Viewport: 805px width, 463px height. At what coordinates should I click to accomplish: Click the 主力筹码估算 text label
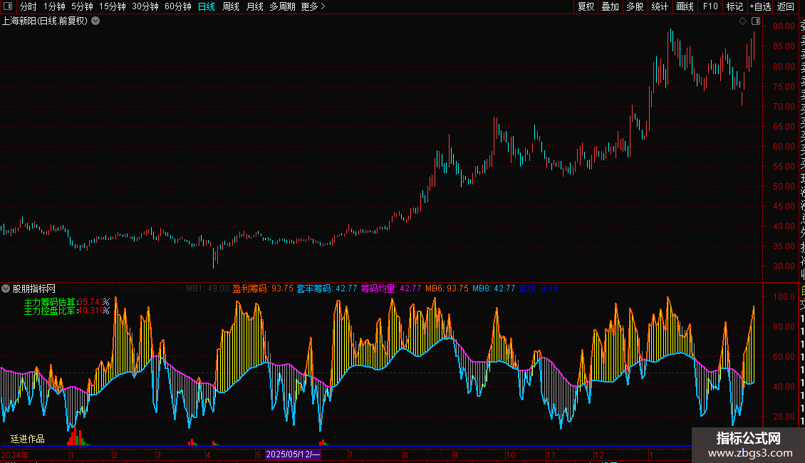50,302
